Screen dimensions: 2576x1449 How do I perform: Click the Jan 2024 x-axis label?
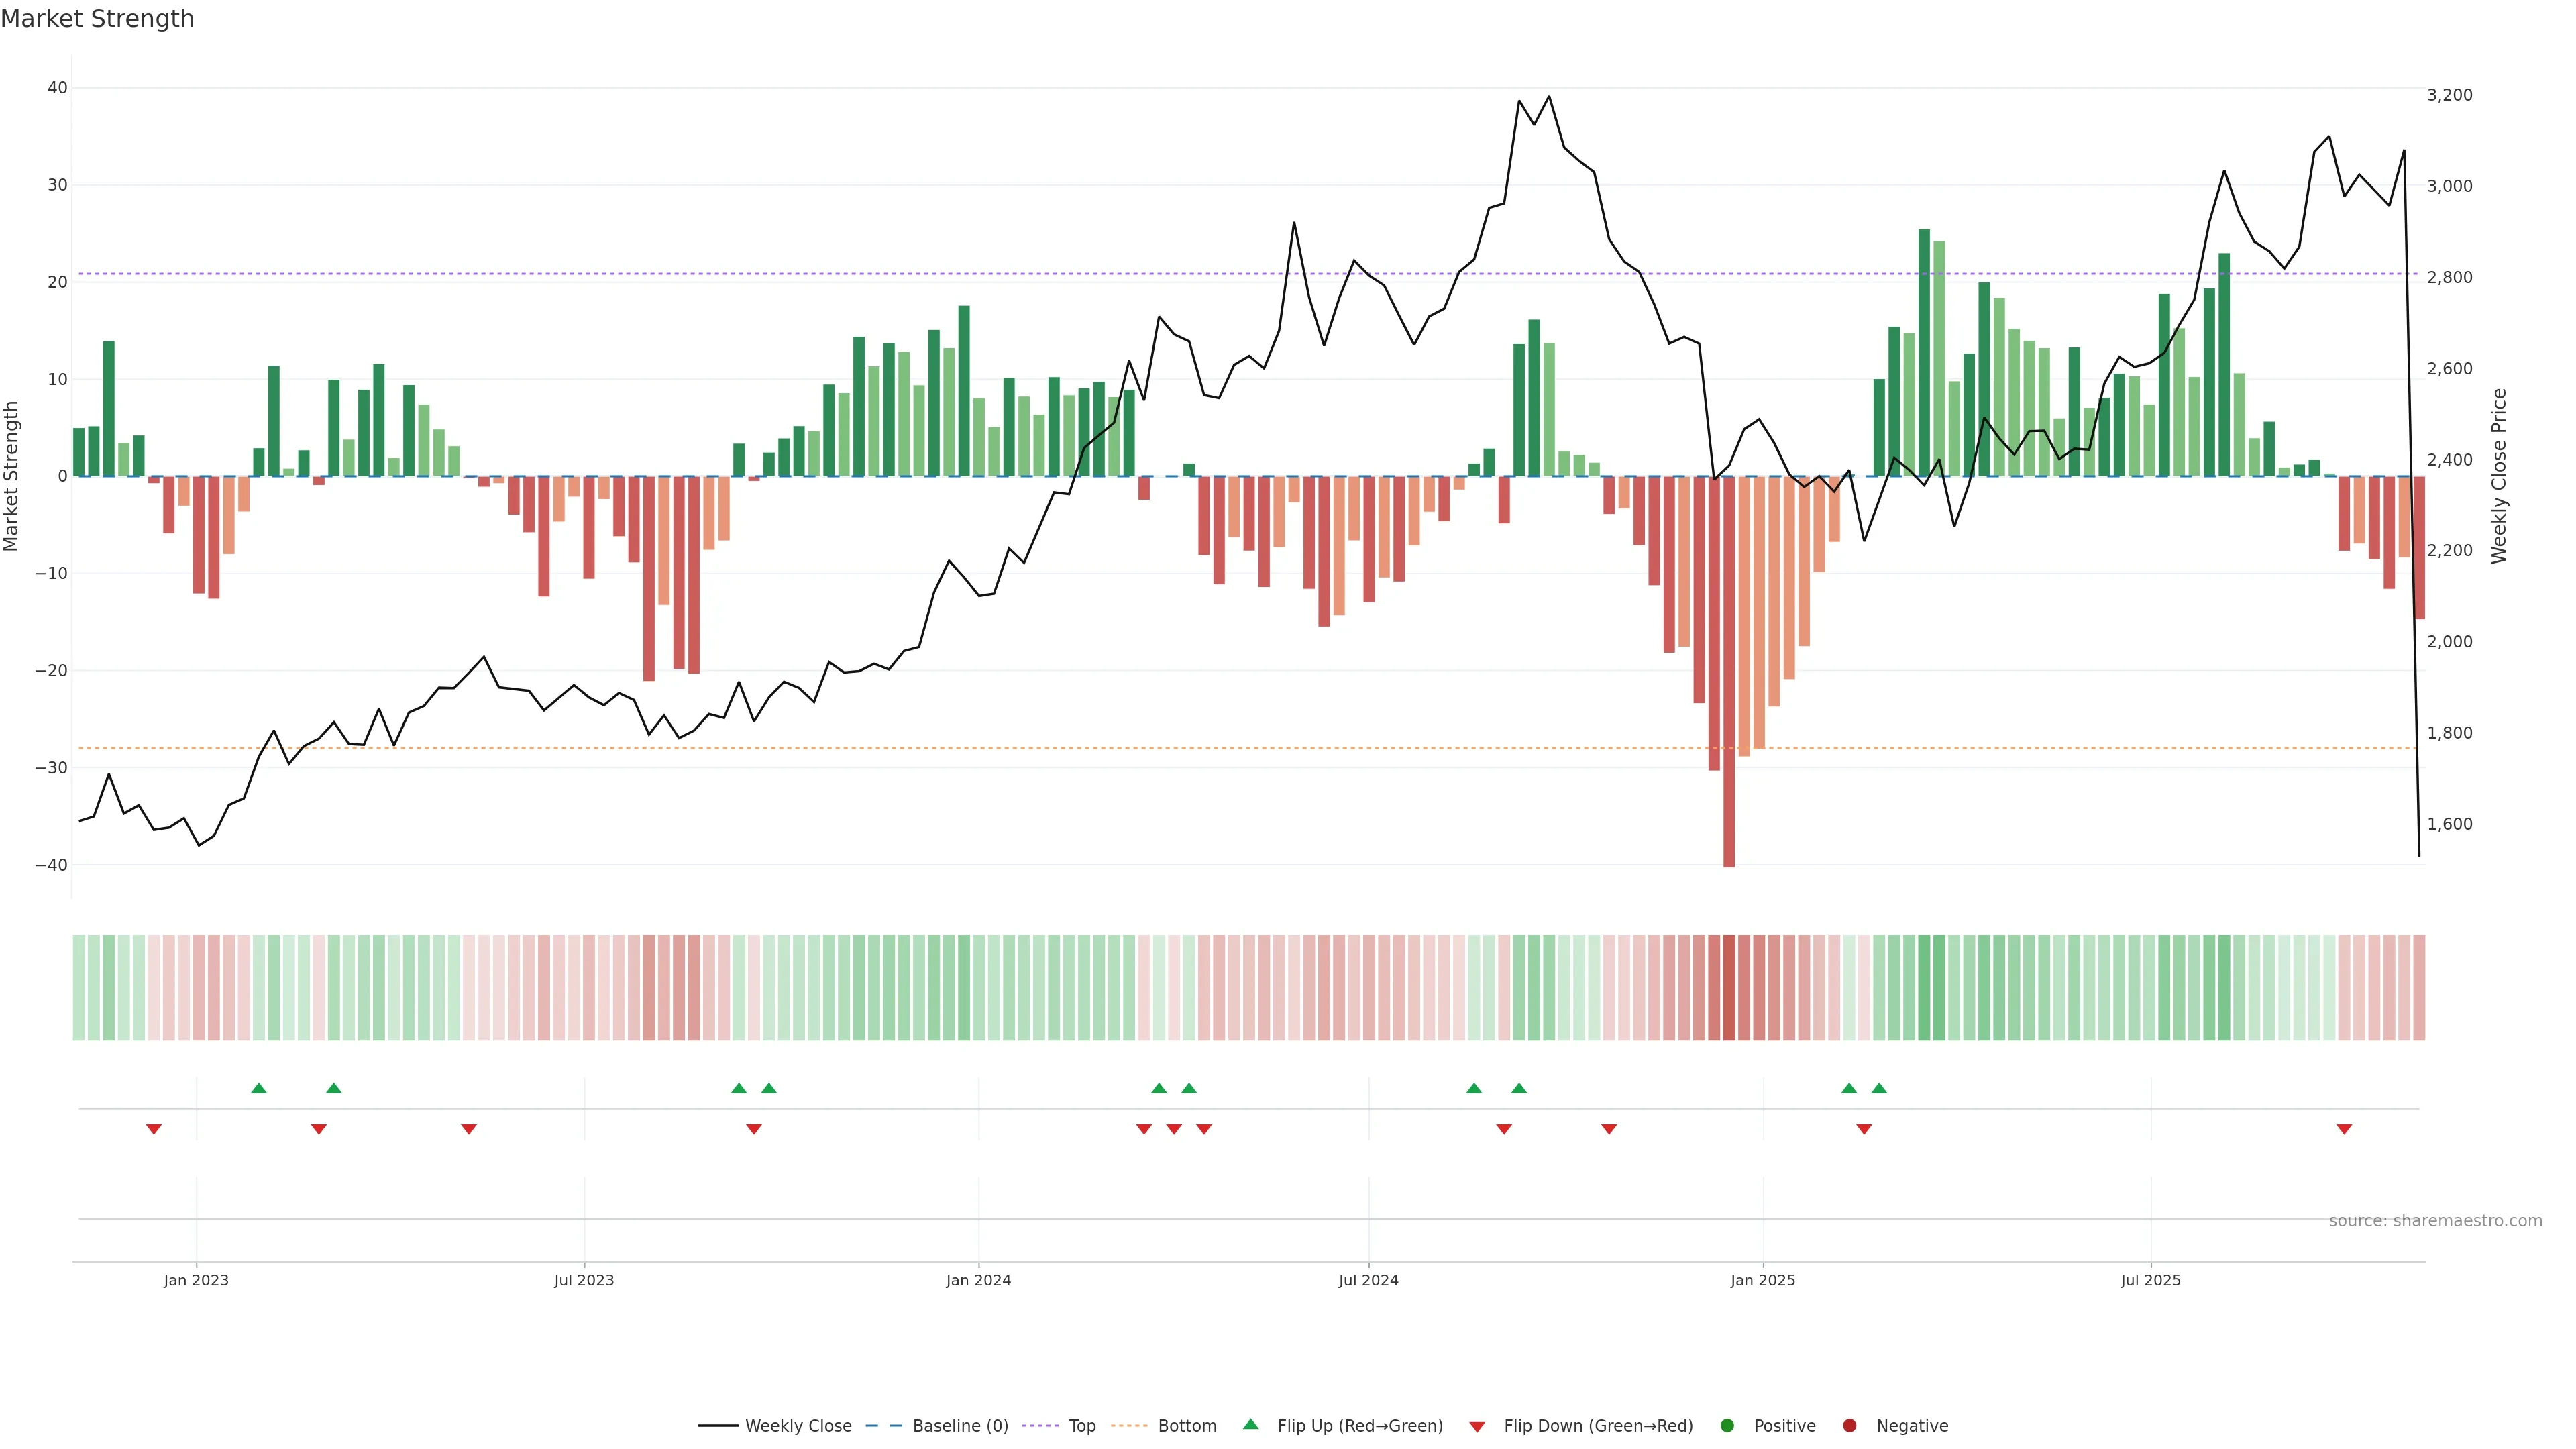978,1280
